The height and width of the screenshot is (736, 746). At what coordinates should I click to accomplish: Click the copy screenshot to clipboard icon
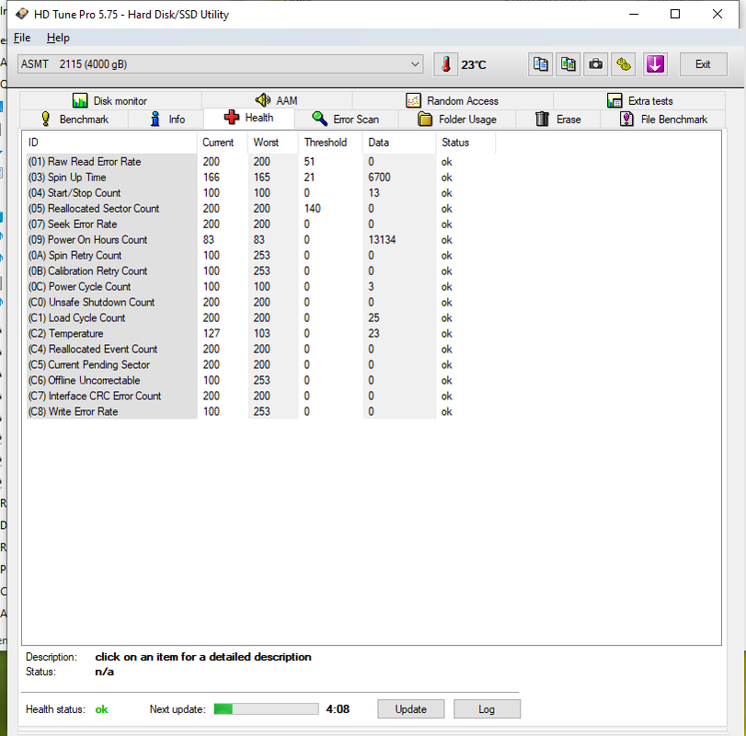coord(568,64)
